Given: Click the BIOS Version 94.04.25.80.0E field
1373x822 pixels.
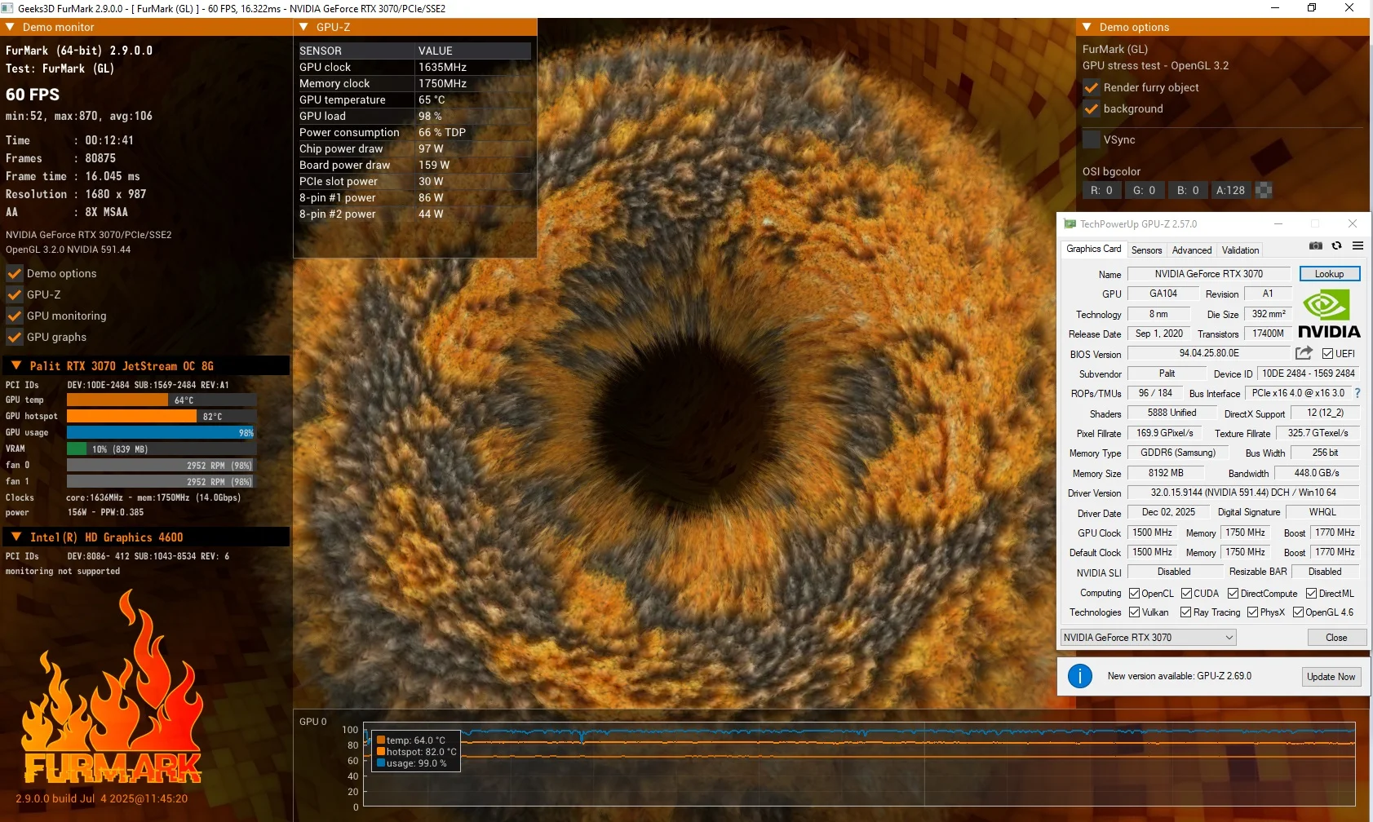Looking at the screenshot, I should [1209, 353].
